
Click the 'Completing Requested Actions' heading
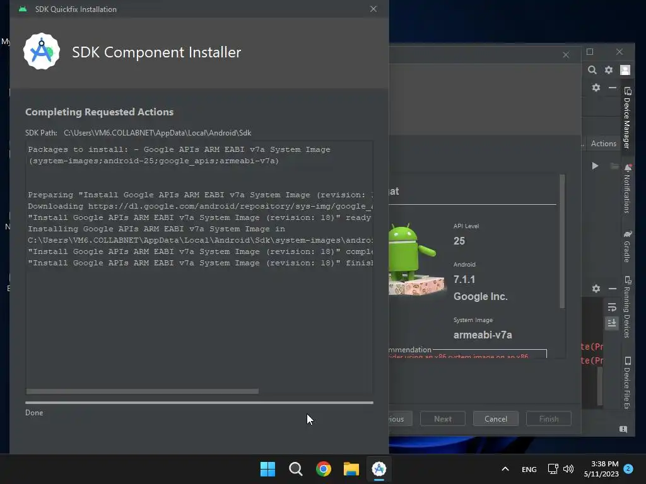99,112
